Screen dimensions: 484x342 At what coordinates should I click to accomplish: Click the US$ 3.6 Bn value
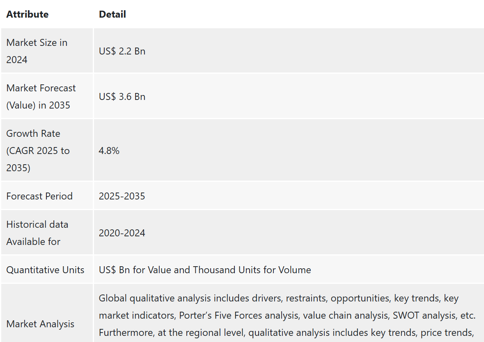click(122, 97)
